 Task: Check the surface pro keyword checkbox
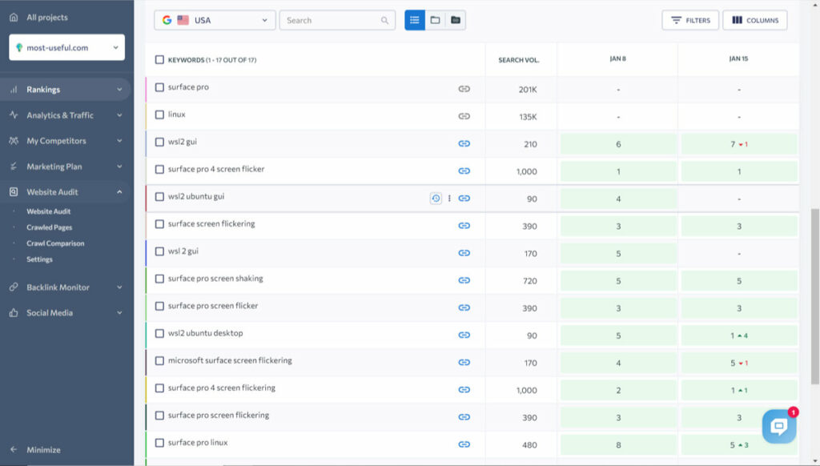[159, 87]
